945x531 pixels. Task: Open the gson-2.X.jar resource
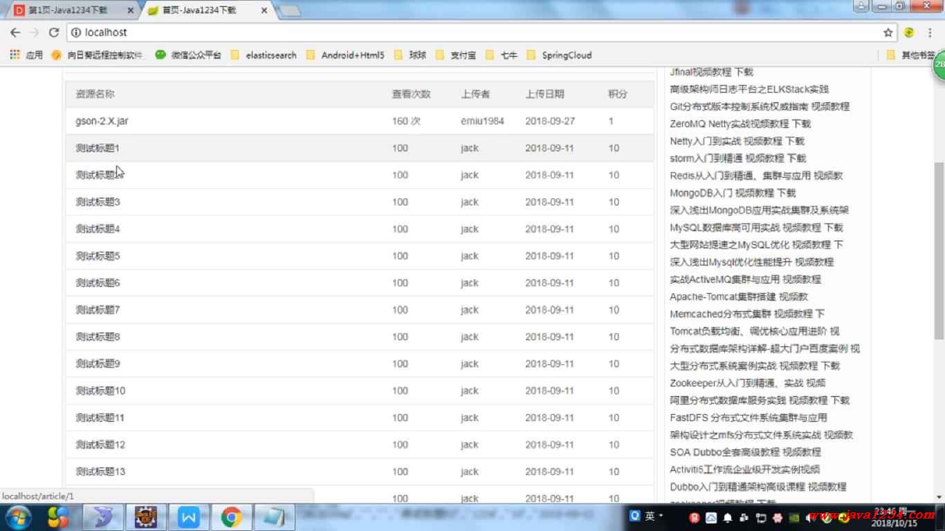[x=102, y=121]
